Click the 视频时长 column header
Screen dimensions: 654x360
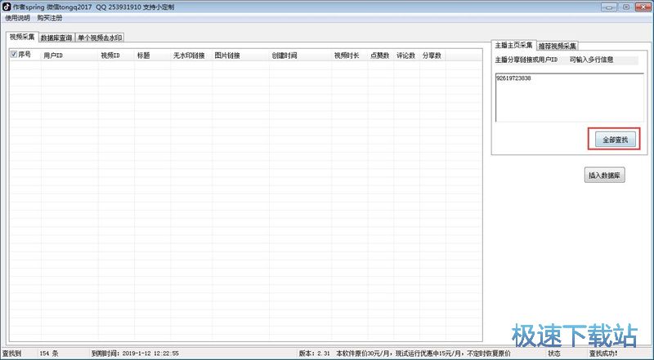350,56
